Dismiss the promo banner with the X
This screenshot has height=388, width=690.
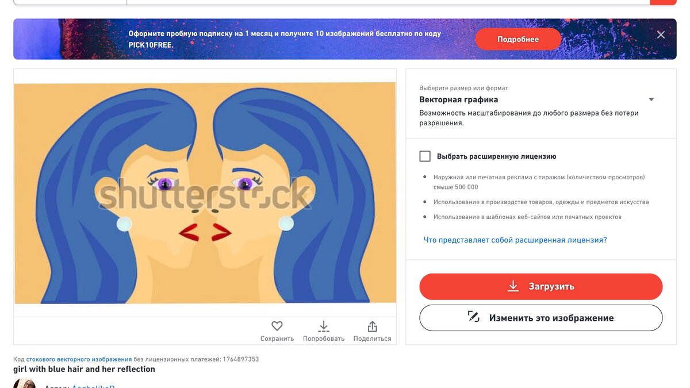coord(661,35)
